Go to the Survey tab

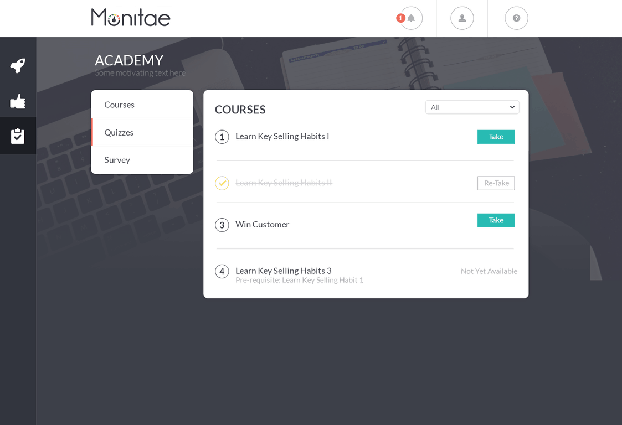pos(117,160)
